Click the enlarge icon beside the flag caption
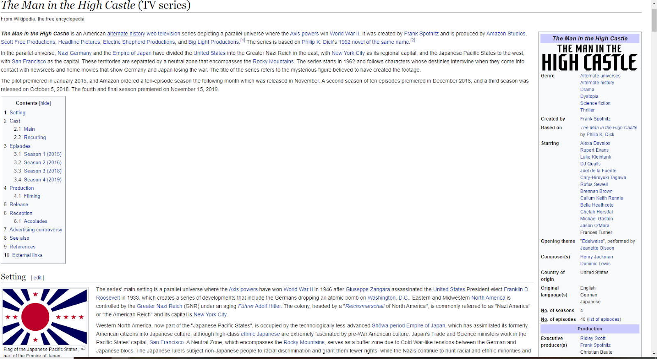 pyautogui.click(x=83, y=349)
